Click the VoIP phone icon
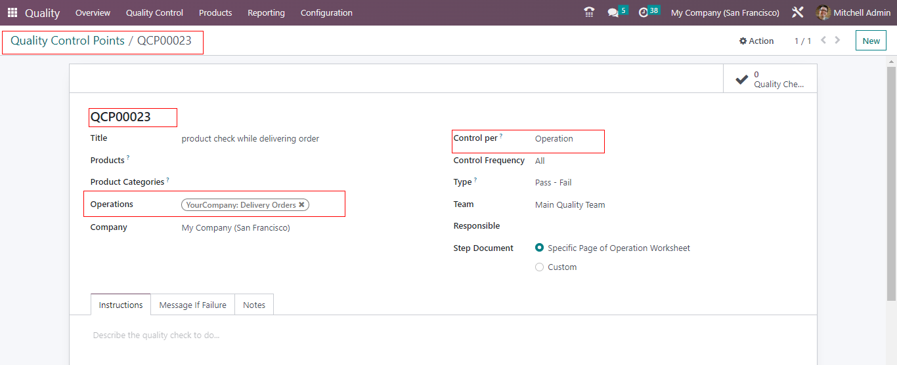The image size is (897, 365). (x=589, y=12)
